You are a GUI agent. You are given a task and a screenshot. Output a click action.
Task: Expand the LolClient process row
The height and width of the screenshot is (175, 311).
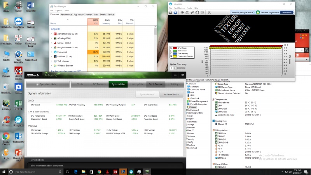[x=51, y=56]
